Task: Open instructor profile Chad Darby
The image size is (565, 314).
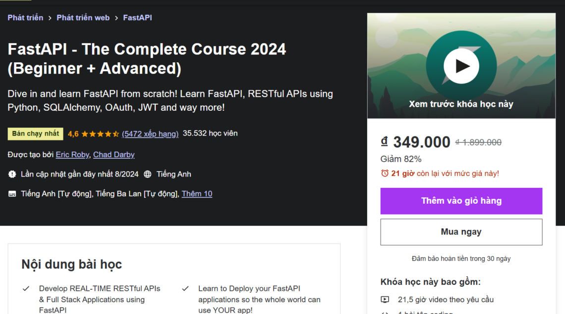Action: (113, 154)
